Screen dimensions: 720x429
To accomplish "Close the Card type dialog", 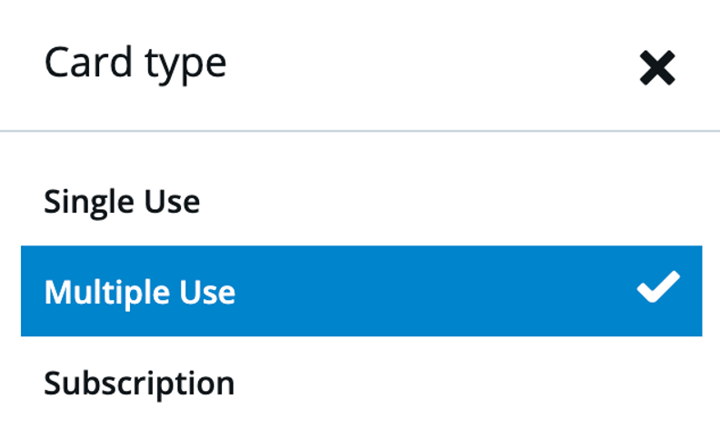I will [657, 68].
